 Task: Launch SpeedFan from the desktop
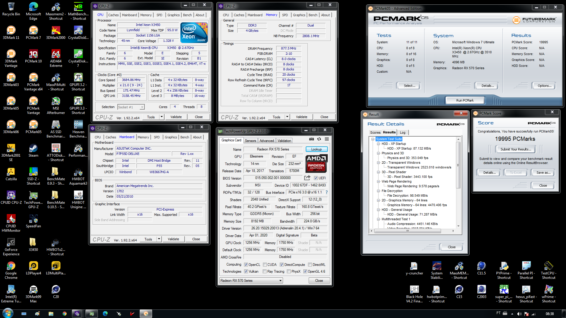[x=33, y=221]
